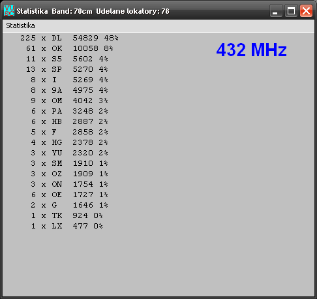Click the HB row showing 2887
The width and height of the screenshot is (317, 299).
69,121
